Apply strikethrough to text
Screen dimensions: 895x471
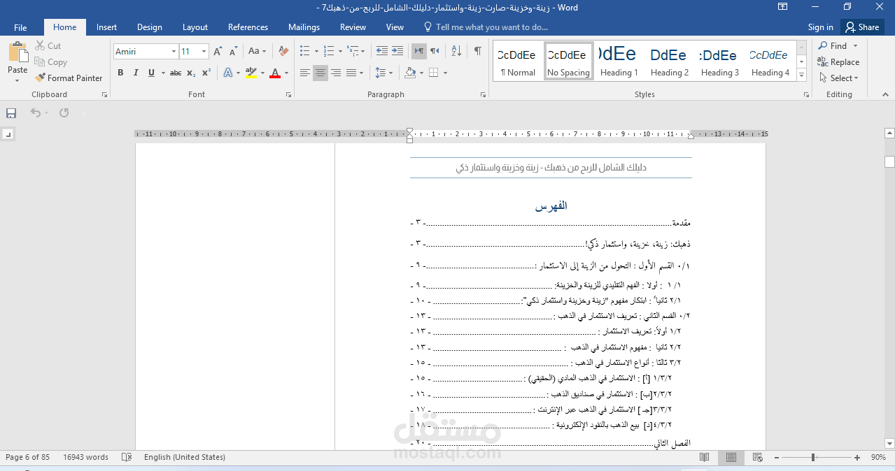pyautogui.click(x=176, y=73)
